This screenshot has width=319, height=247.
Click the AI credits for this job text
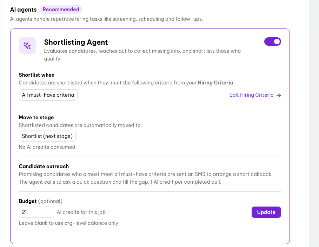pos(81,212)
